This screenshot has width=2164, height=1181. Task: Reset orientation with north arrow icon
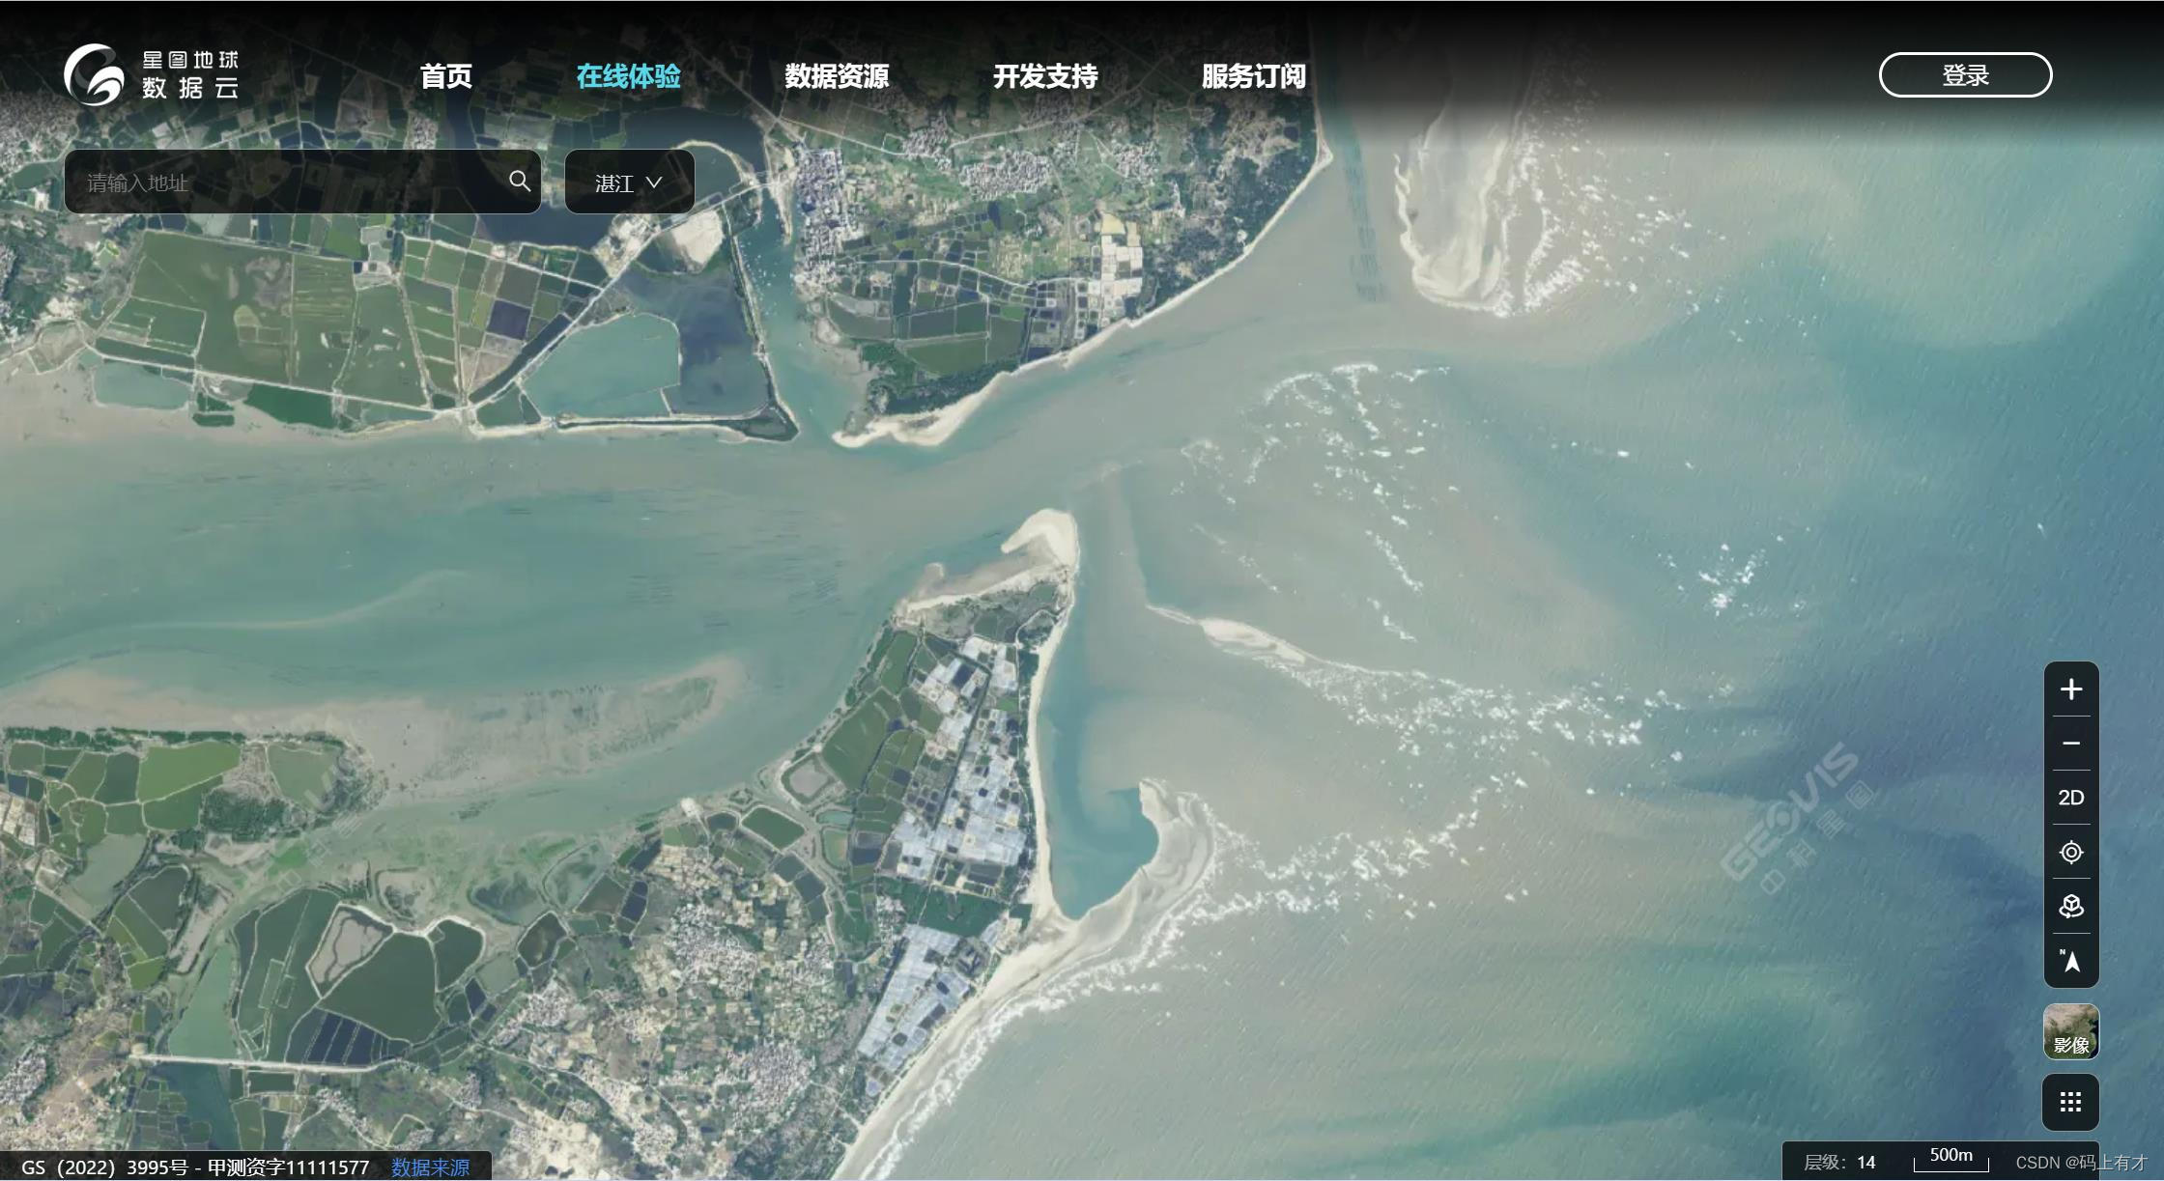click(2070, 961)
